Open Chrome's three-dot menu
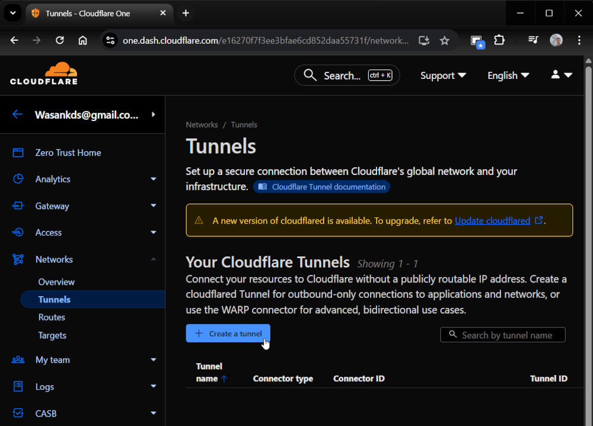 (x=579, y=40)
